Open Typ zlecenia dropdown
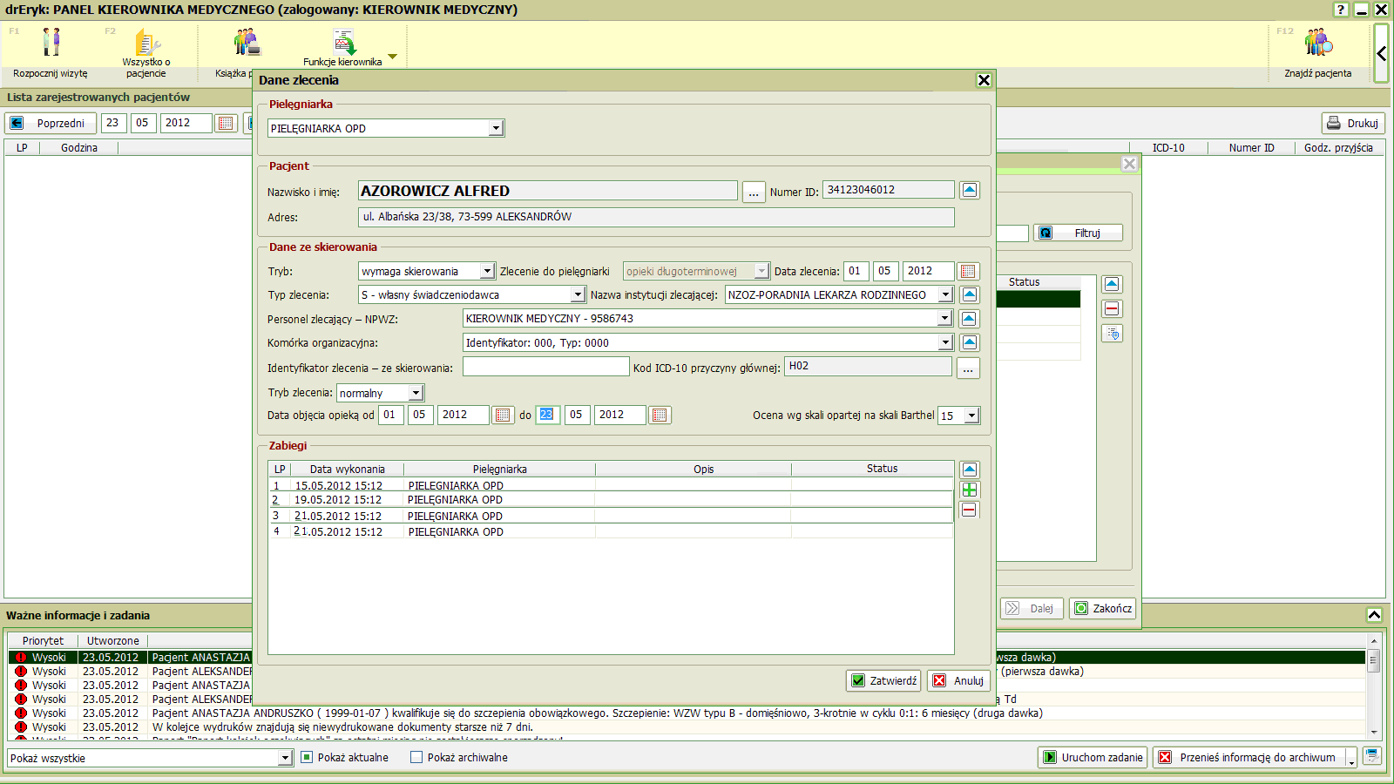The height and width of the screenshot is (784, 1394). pyautogui.click(x=577, y=294)
